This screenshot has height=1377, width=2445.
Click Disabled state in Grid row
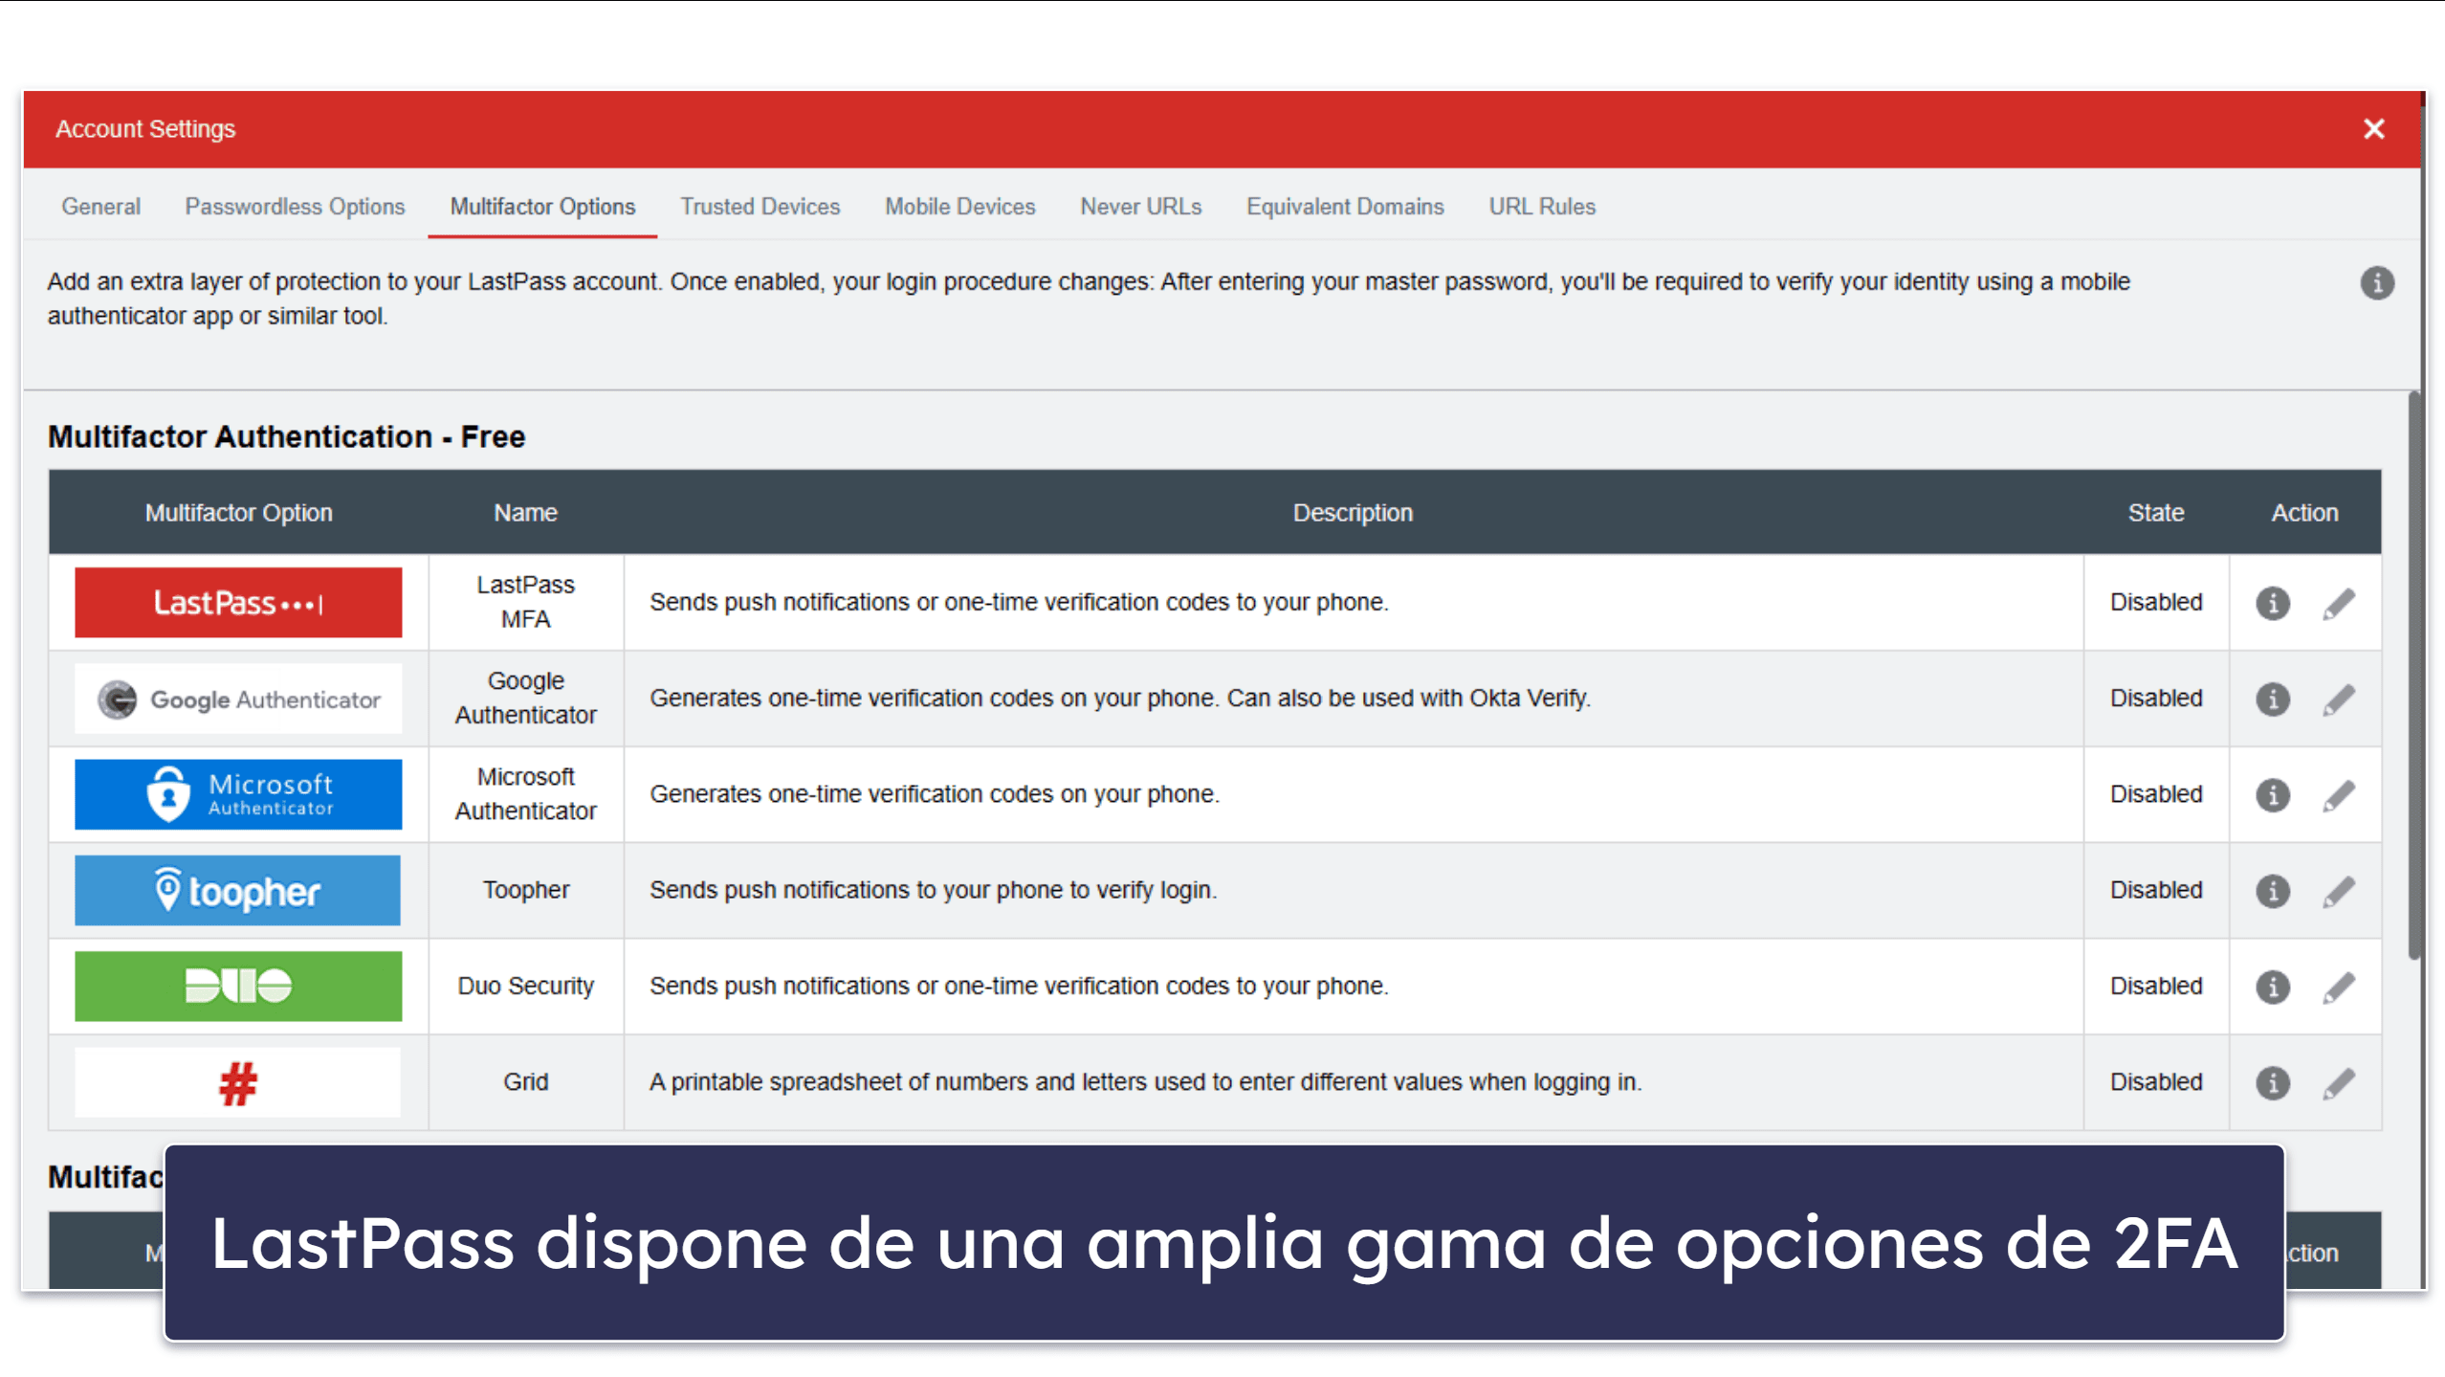(x=2155, y=1082)
